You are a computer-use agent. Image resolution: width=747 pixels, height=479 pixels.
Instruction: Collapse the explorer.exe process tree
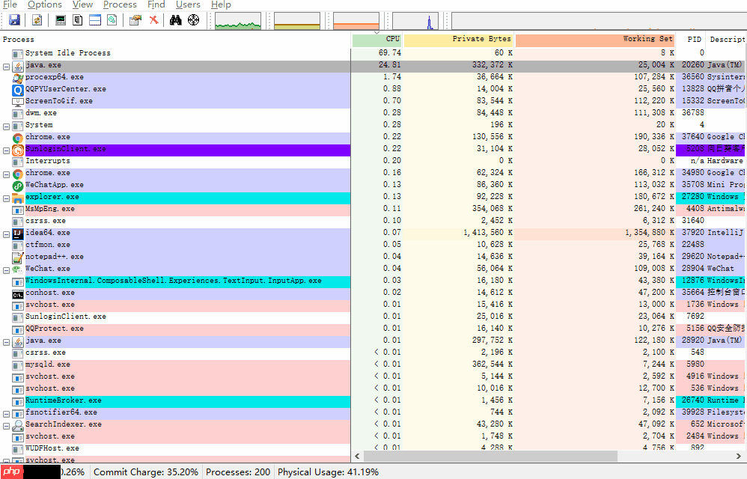[x=6, y=198]
